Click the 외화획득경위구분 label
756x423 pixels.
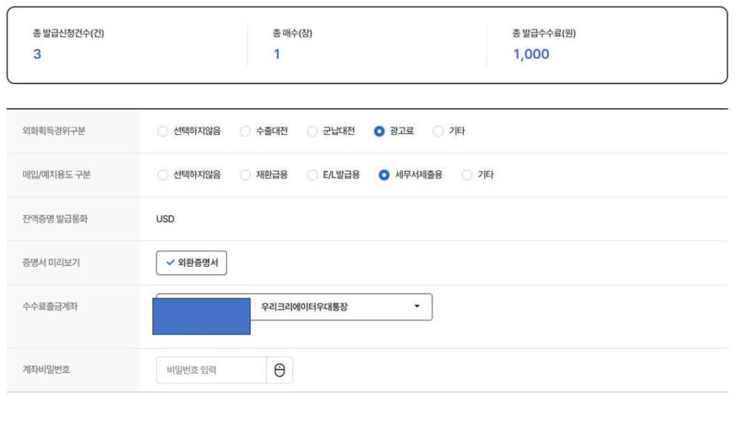54,131
